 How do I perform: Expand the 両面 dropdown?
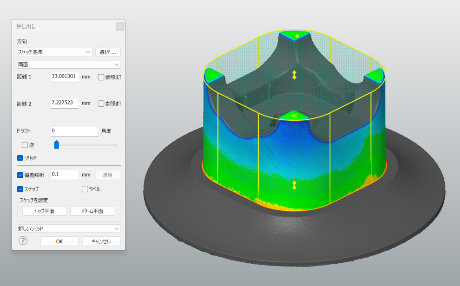(x=68, y=65)
